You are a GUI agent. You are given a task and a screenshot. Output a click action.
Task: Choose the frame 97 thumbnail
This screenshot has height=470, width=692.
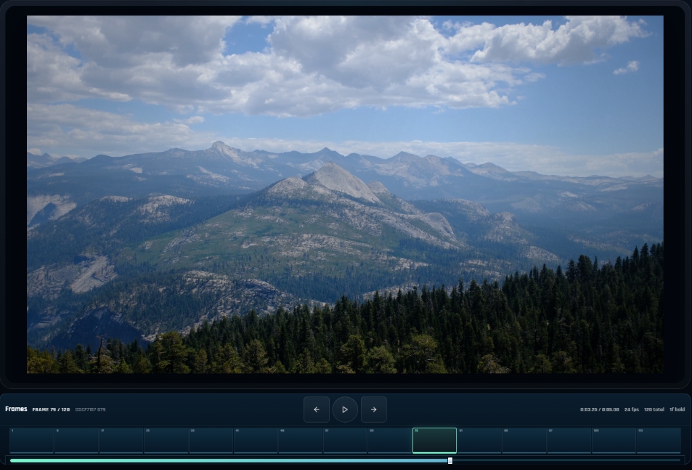click(569, 440)
